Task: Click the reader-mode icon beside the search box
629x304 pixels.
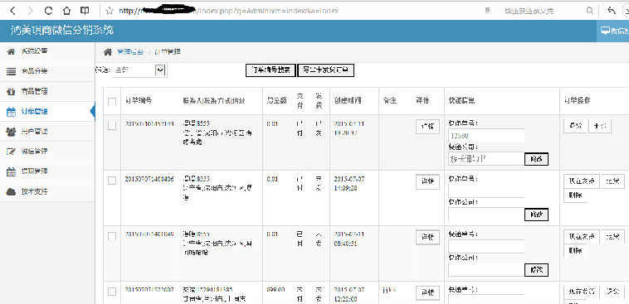Action: pos(488,11)
